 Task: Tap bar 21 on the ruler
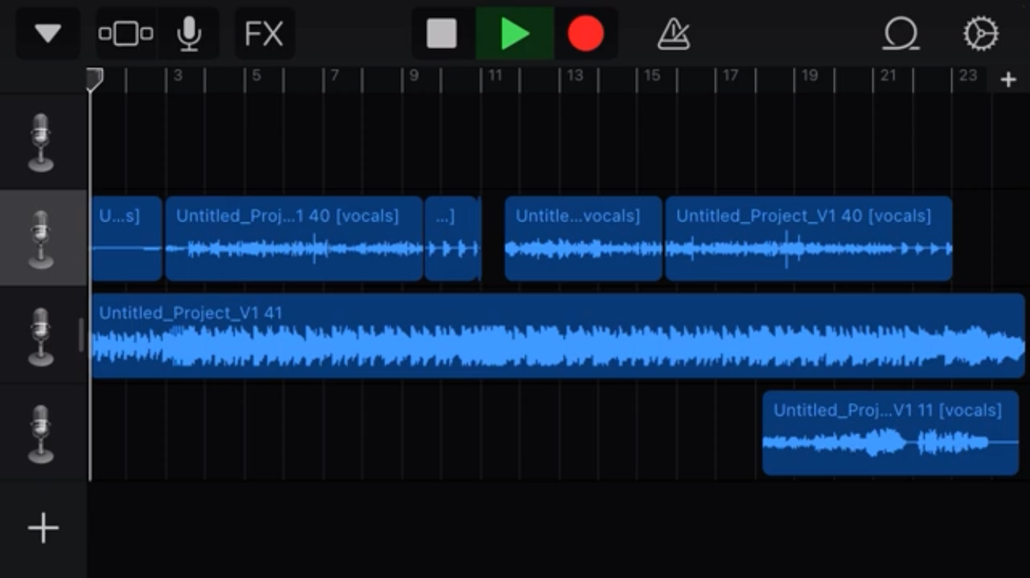point(888,76)
